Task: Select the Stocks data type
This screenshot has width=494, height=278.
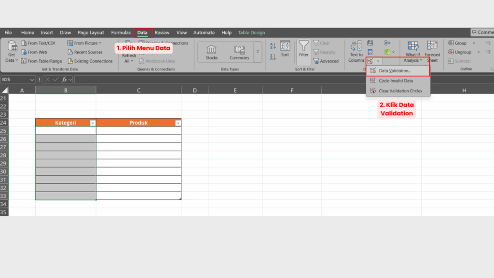Action: click(211, 51)
